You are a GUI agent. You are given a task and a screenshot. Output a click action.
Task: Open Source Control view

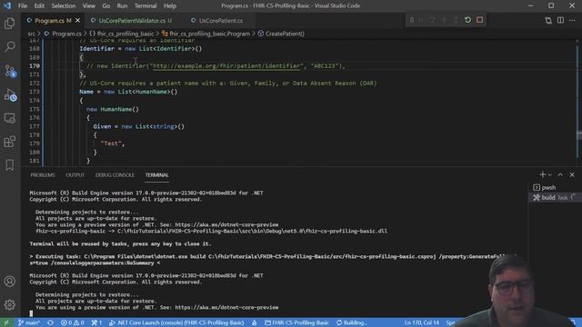coord(10,71)
